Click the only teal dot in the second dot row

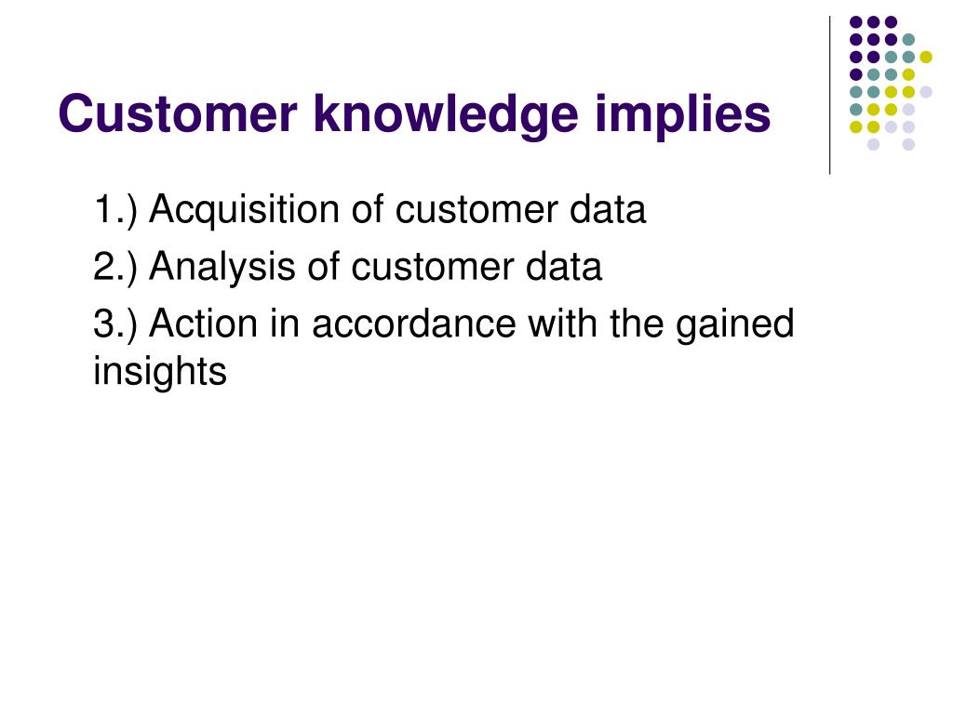pos(908,40)
